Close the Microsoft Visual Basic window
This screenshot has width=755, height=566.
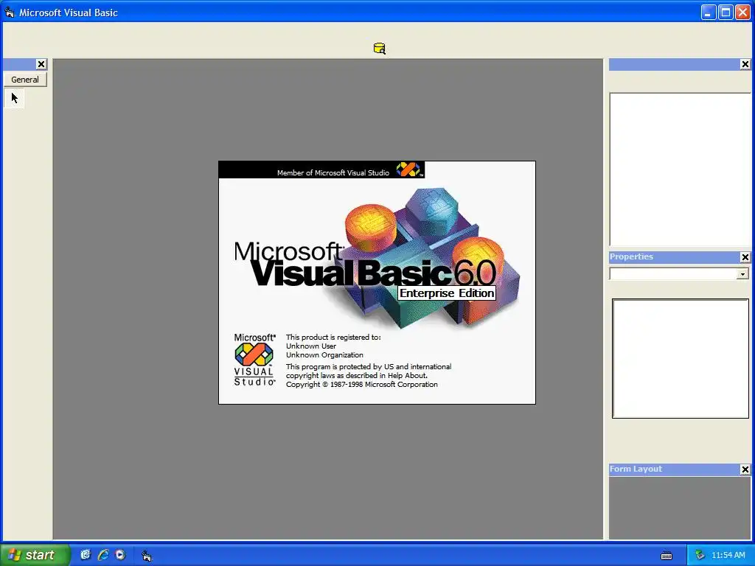click(x=742, y=13)
